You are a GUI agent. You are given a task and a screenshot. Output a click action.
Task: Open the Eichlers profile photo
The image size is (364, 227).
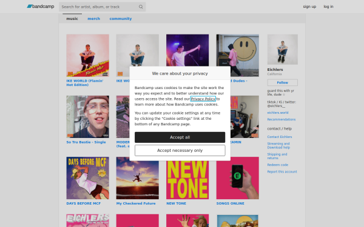pyautogui.click(x=282, y=50)
